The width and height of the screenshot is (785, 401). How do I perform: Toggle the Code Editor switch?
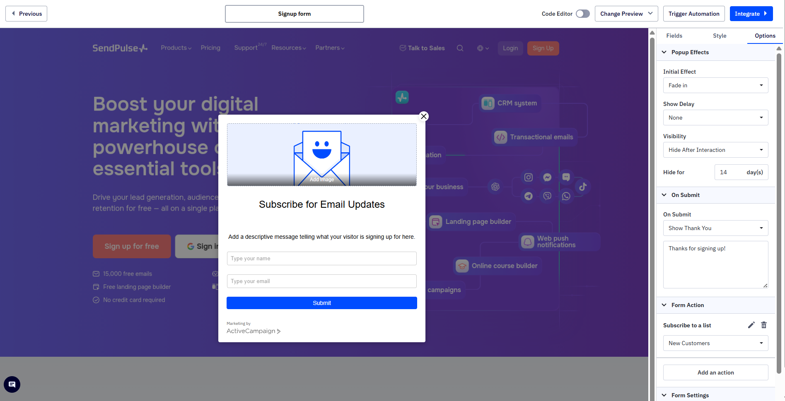tap(582, 14)
